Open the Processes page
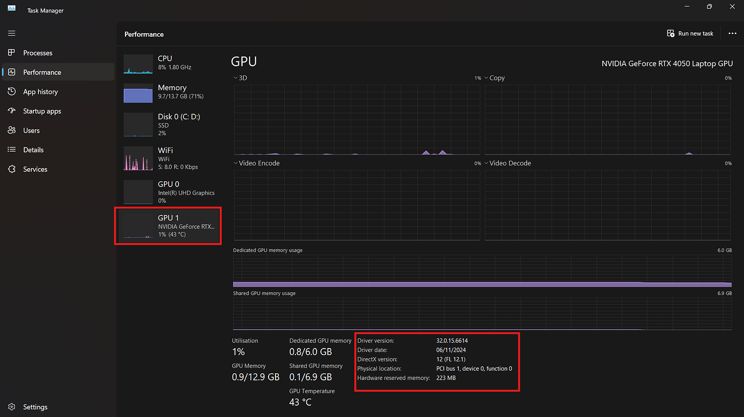This screenshot has height=417, width=744. pos(38,52)
